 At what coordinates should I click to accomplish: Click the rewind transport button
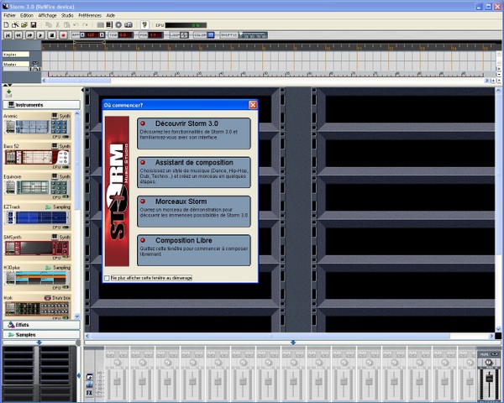pyautogui.click(x=18, y=35)
